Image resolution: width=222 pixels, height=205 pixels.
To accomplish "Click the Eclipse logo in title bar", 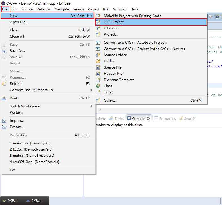I will 3,3.
